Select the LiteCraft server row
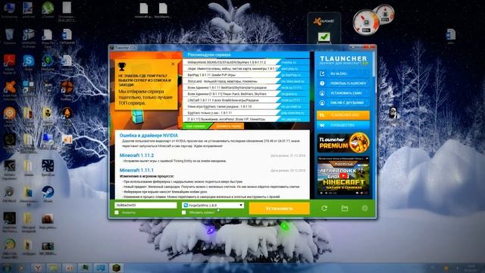 point(230,100)
